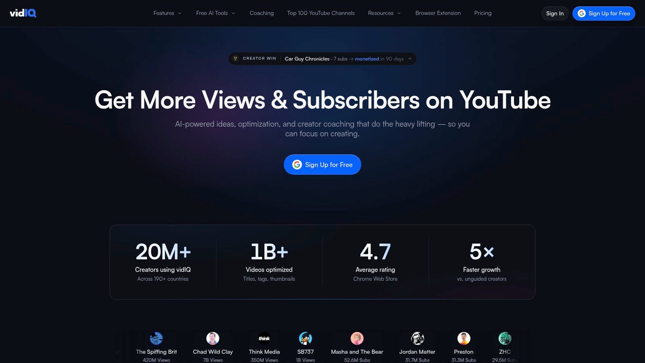Screen dimensions: 645x363
Task: Expand the Features dropdown menu
Action: 167,13
